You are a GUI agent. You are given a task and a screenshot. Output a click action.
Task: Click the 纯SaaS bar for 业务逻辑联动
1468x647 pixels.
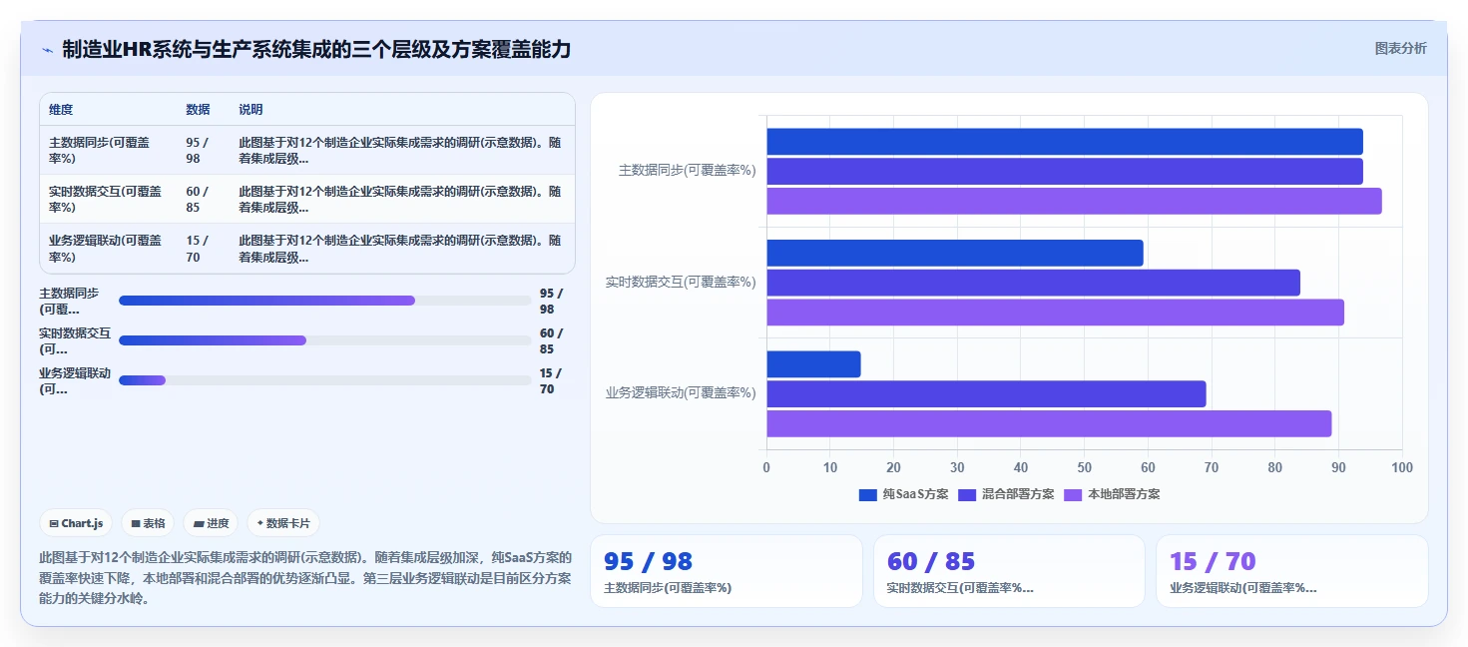813,364
